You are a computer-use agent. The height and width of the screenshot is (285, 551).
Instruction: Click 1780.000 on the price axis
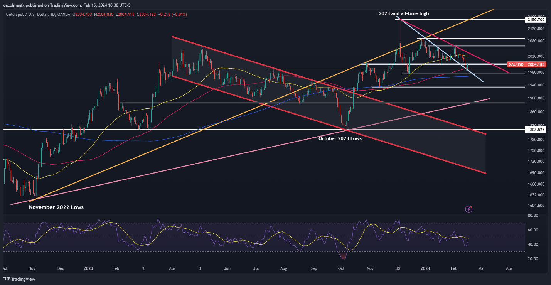click(x=536, y=139)
